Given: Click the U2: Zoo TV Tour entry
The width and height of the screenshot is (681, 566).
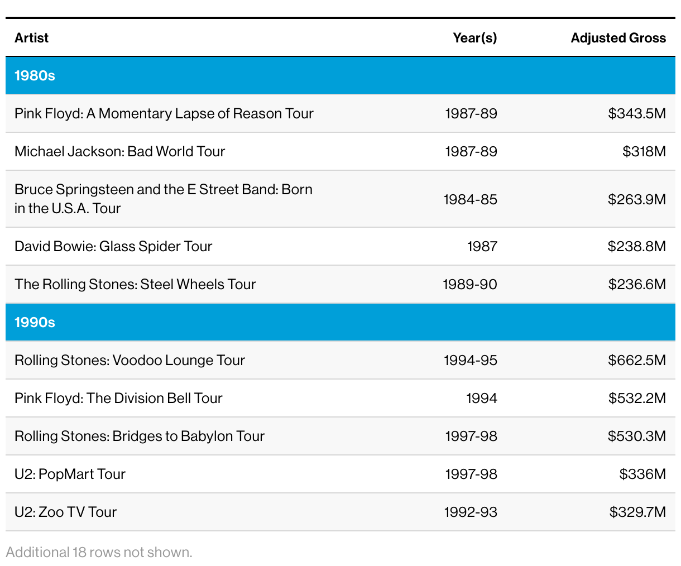Looking at the screenshot, I should click(x=65, y=512).
